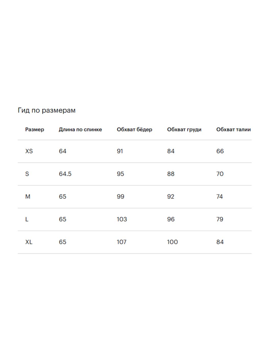The width and height of the screenshot is (268, 357).
Task: Click the 64.5 back length value
Action: [65, 174]
